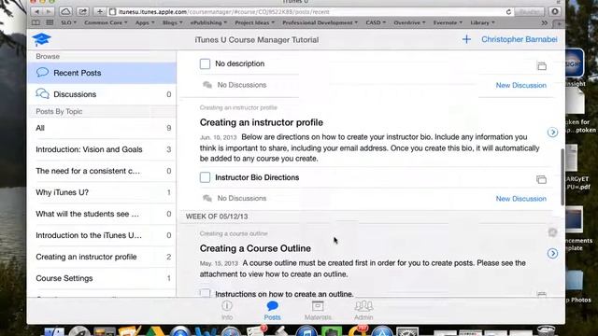Image resolution: width=598 pixels, height=336 pixels.
Task: Select the Introduction: Vision and Goals topic
Action: pyautogui.click(x=102, y=149)
